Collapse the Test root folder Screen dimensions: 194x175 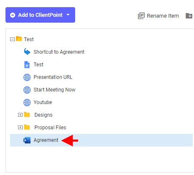12,39
